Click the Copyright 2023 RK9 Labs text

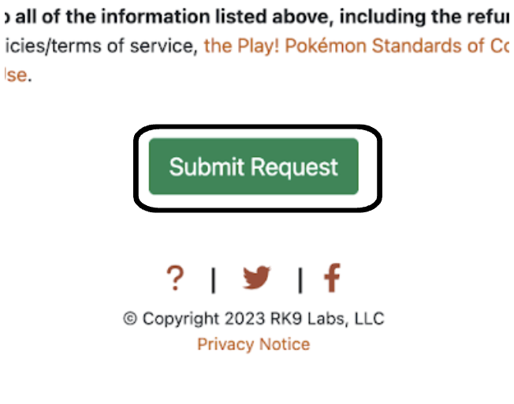(253, 319)
